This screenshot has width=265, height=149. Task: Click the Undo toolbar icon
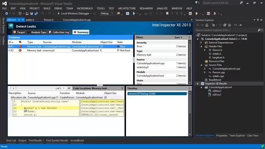click(42, 14)
